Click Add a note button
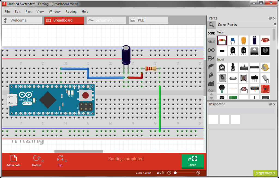Screen dimensions: 279x178 point(14,161)
